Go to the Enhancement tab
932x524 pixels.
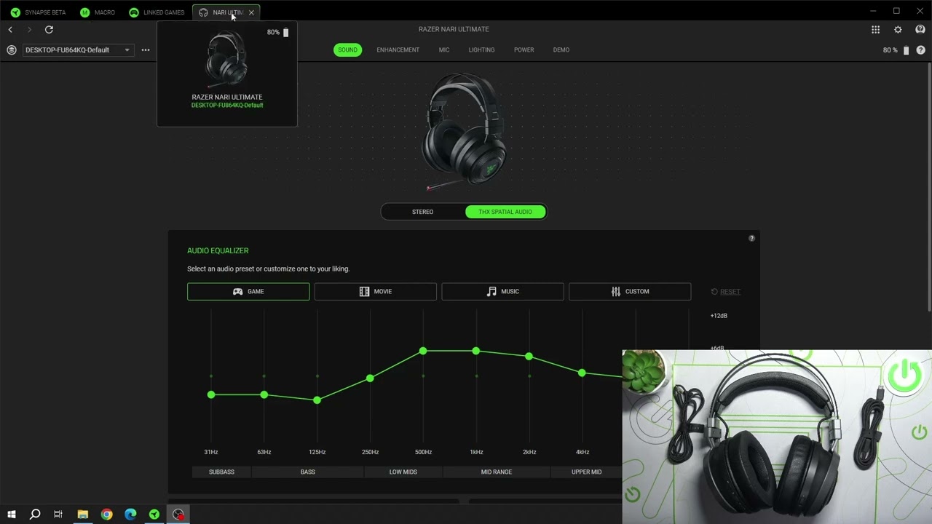[x=398, y=50]
